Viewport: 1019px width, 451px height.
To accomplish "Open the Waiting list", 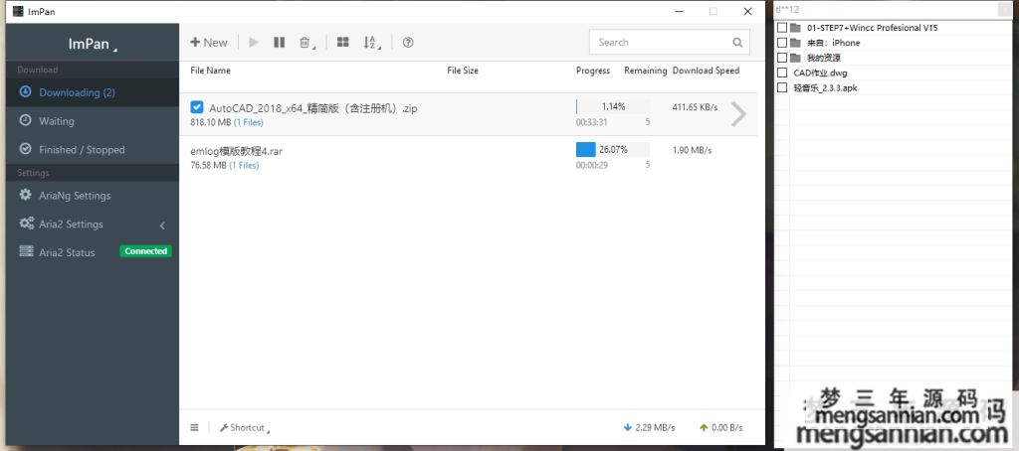I will point(93,121).
